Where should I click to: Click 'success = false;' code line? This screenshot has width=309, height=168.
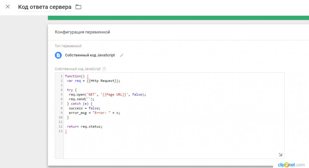84,108
